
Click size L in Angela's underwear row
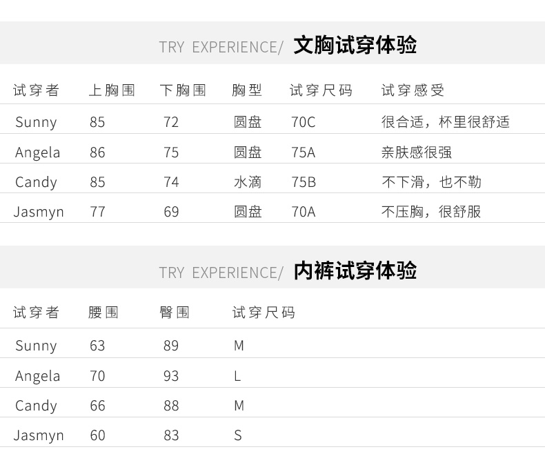point(237,376)
